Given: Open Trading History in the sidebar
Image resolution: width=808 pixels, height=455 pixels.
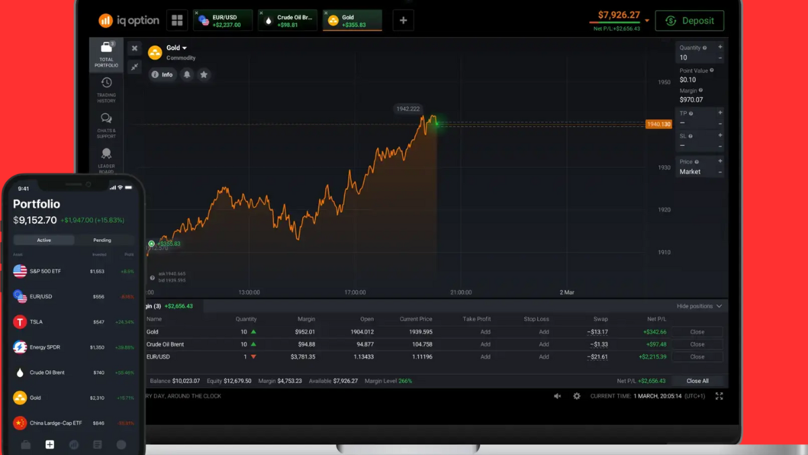Looking at the screenshot, I should click(x=106, y=90).
